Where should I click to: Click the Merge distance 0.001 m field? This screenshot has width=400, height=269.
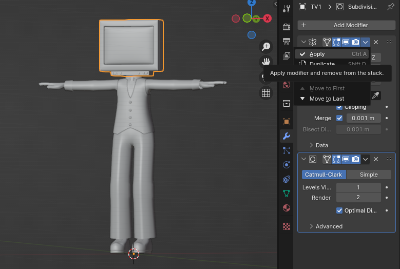coord(364,118)
